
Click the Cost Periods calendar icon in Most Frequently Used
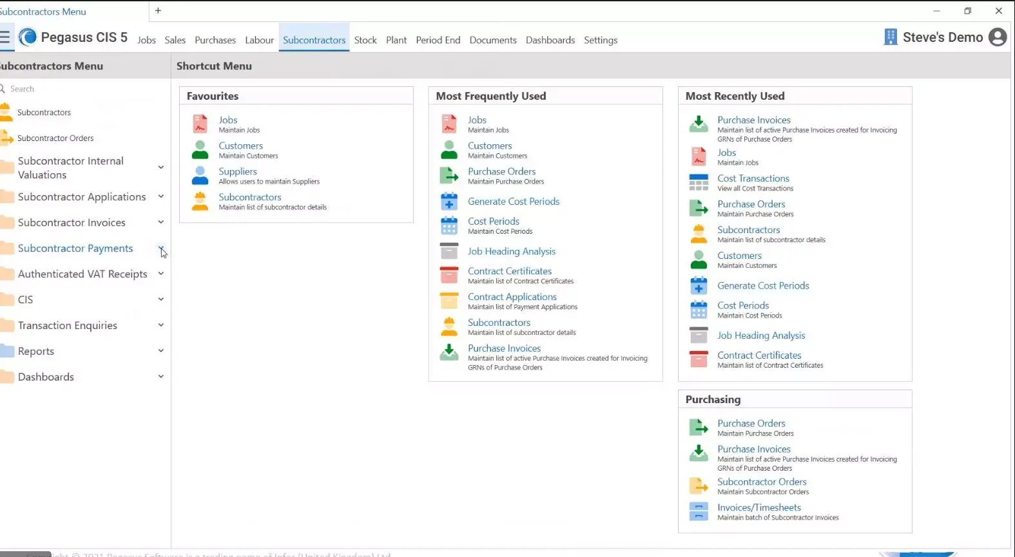click(x=449, y=225)
